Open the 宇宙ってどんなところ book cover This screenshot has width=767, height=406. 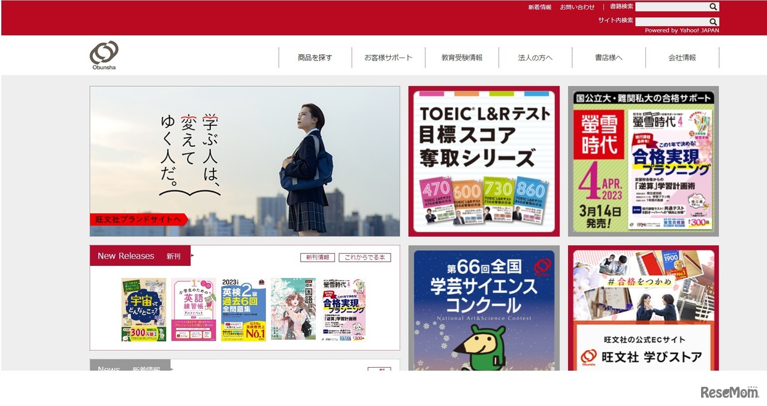click(144, 310)
